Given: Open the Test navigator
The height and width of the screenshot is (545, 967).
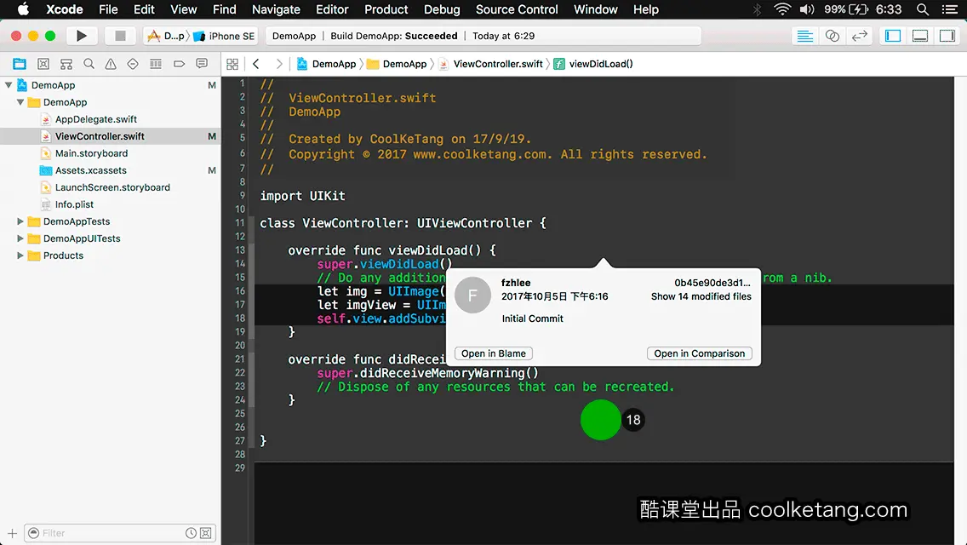Looking at the screenshot, I should (x=133, y=64).
